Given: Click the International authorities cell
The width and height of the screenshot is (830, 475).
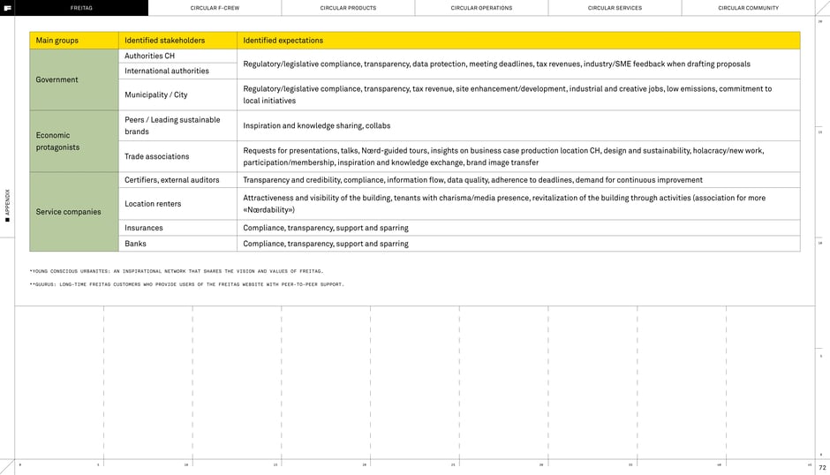Looking at the screenshot, I should pyautogui.click(x=177, y=71).
